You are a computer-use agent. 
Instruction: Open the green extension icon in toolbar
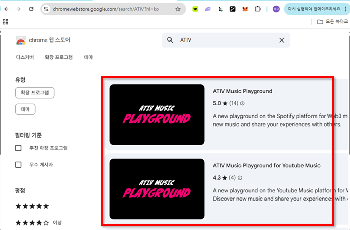coord(195,9)
